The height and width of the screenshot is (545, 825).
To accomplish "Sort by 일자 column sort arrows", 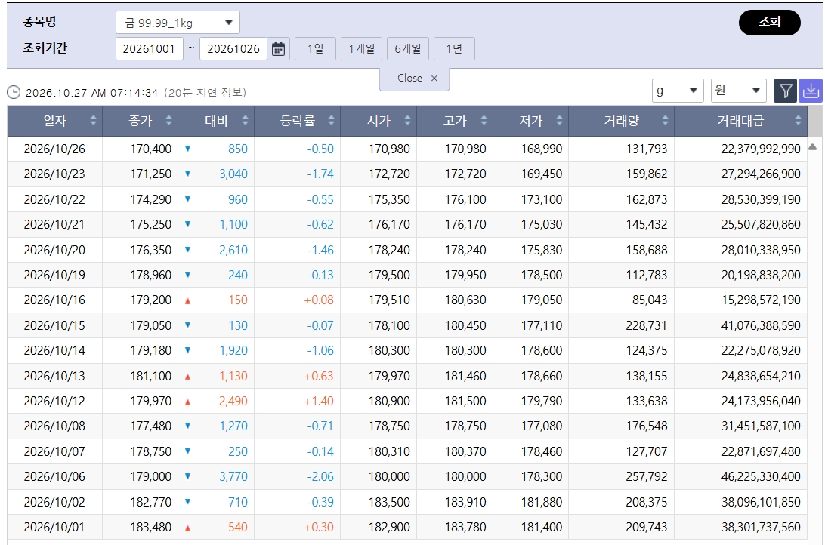I will click(93, 120).
